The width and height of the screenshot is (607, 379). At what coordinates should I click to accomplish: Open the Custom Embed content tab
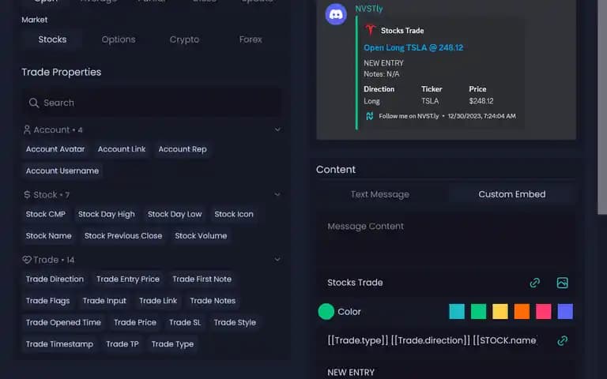[x=512, y=194]
